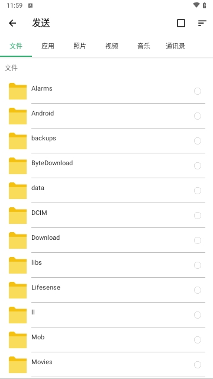
Task: Open the Download folder icon
Action: click(x=18, y=240)
